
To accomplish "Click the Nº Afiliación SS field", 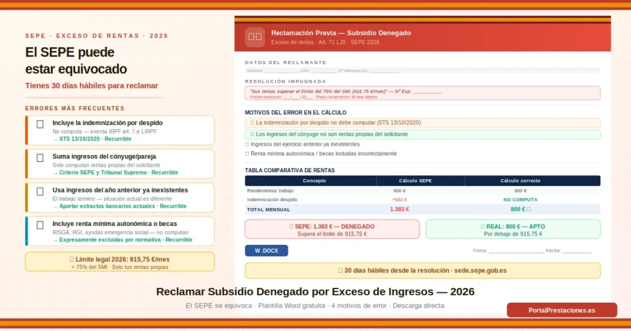I will 383,71.
